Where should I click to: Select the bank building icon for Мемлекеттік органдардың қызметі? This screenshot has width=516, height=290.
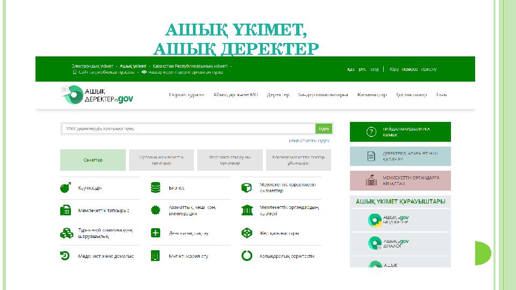click(x=247, y=210)
